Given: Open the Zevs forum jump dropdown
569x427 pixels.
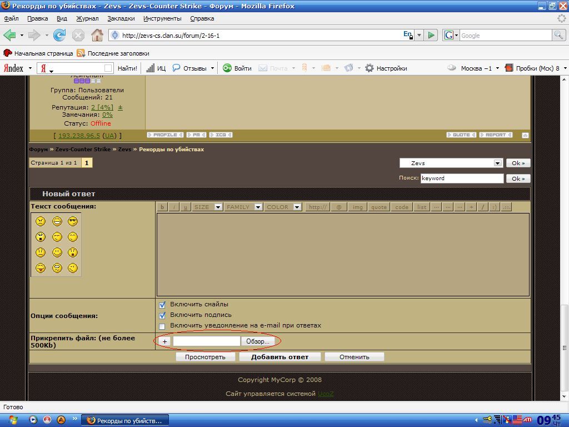Looking at the screenshot, I should pos(451,163).
